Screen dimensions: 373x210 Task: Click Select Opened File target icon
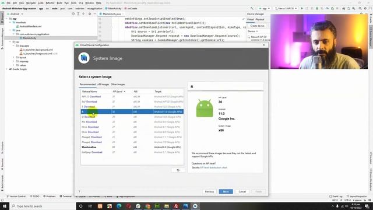(73, 14)
